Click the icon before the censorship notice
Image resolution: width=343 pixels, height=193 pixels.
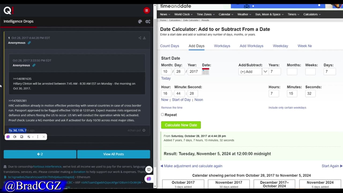[x=5, y=166]
